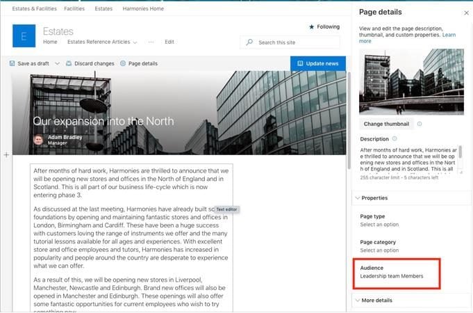Screen dimensions: 473x313
Task: Click the info icon beside Change thumbnail
Action: pos(420,124)
